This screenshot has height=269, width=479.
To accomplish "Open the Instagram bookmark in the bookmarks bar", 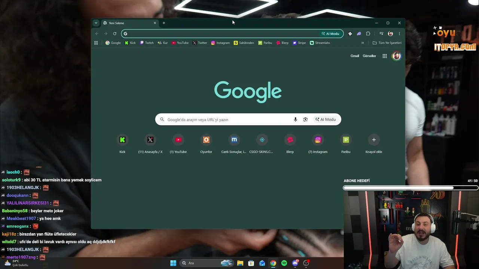I will (x=220, y=43).
